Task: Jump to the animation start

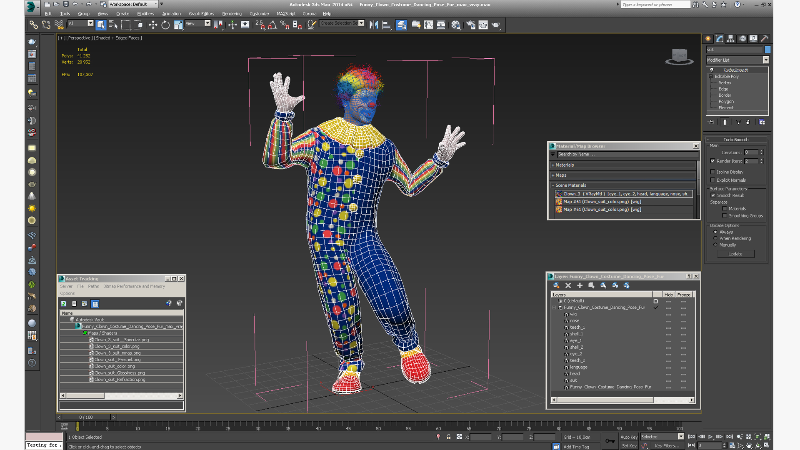Action: coord(691,437)
